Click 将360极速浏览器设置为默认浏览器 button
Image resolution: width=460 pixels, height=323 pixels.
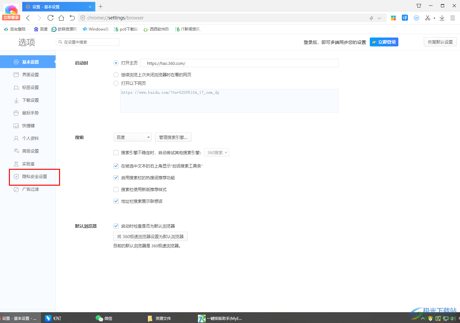(x=150, y=237)
